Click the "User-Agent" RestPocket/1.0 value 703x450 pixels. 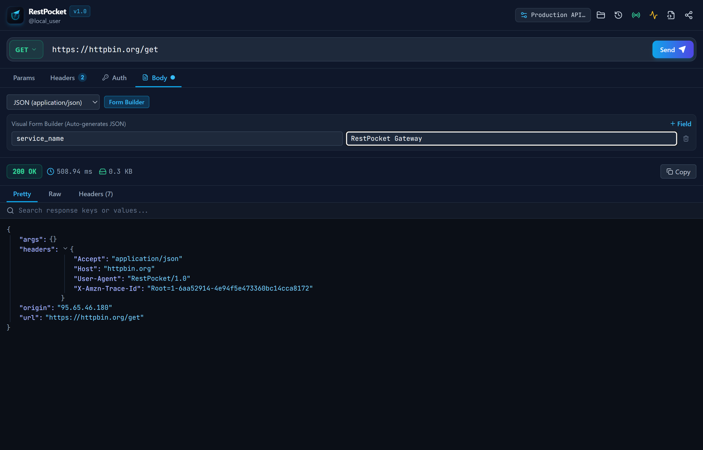(159, 279)
